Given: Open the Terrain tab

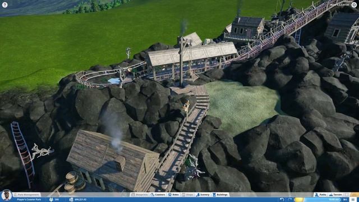Looking at the screenshot, I should [335, 195].
